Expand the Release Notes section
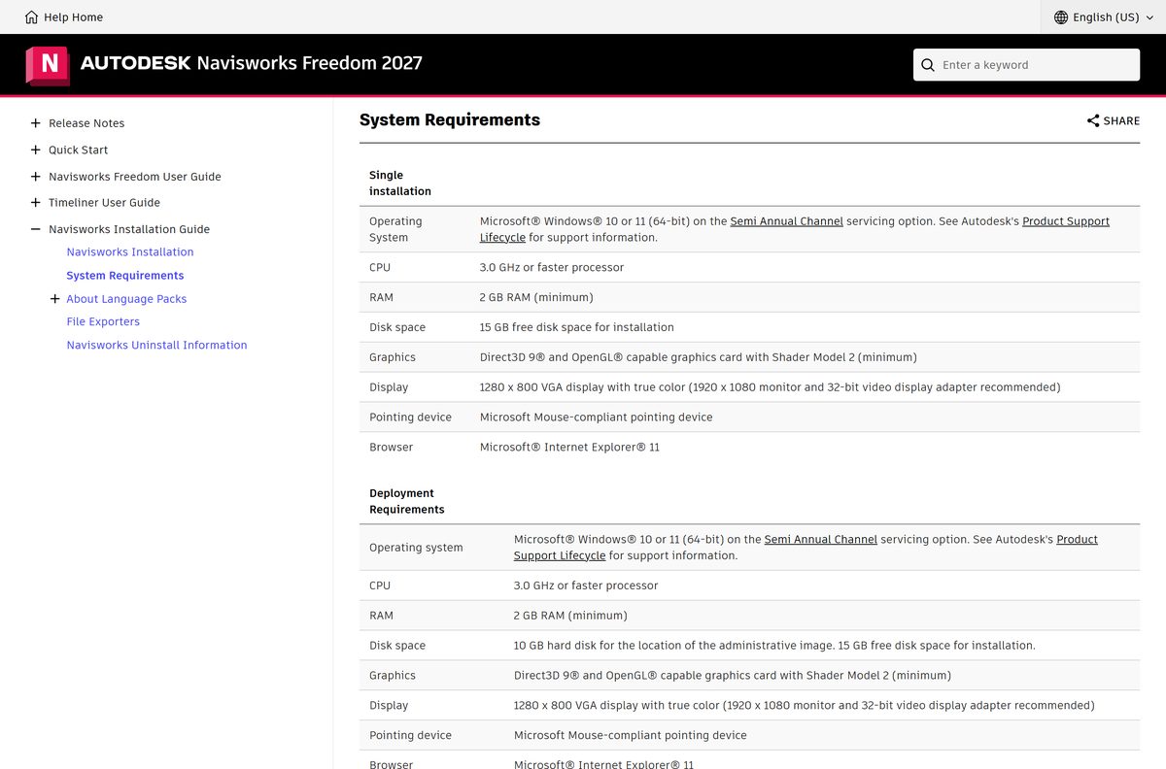Viewport: 1166px width, 769px height. coord(36,123)
